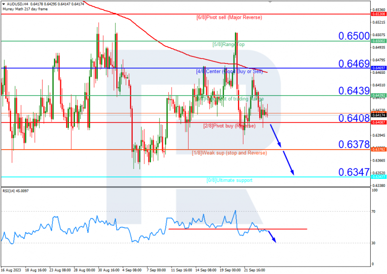Click the [1/8]Weak sup (stop and Reverse) label
This screenshot has height=274, width=387.
coord(230,153)
